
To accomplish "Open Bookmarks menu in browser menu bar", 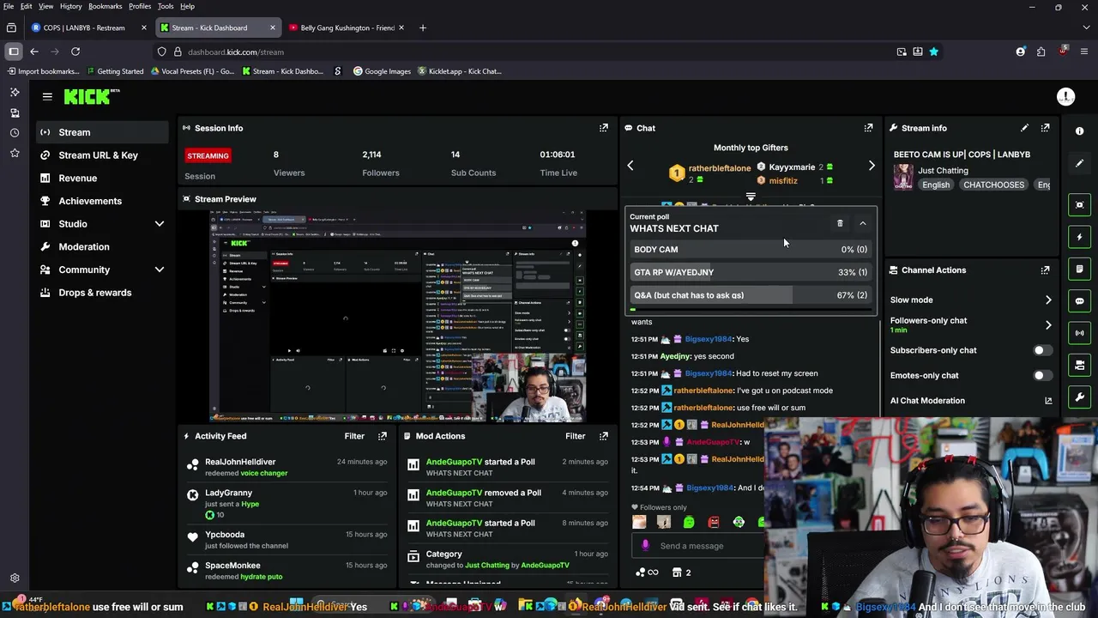I will click(106, 6).
